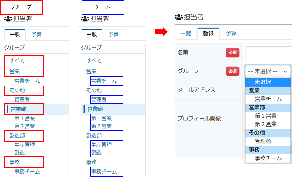Pick 営業チーム from the open dropdown list
Screen dimensions: 292x177
tap(268, 99)
